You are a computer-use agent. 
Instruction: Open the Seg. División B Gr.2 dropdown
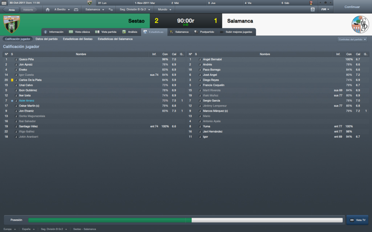coord(135,10)
